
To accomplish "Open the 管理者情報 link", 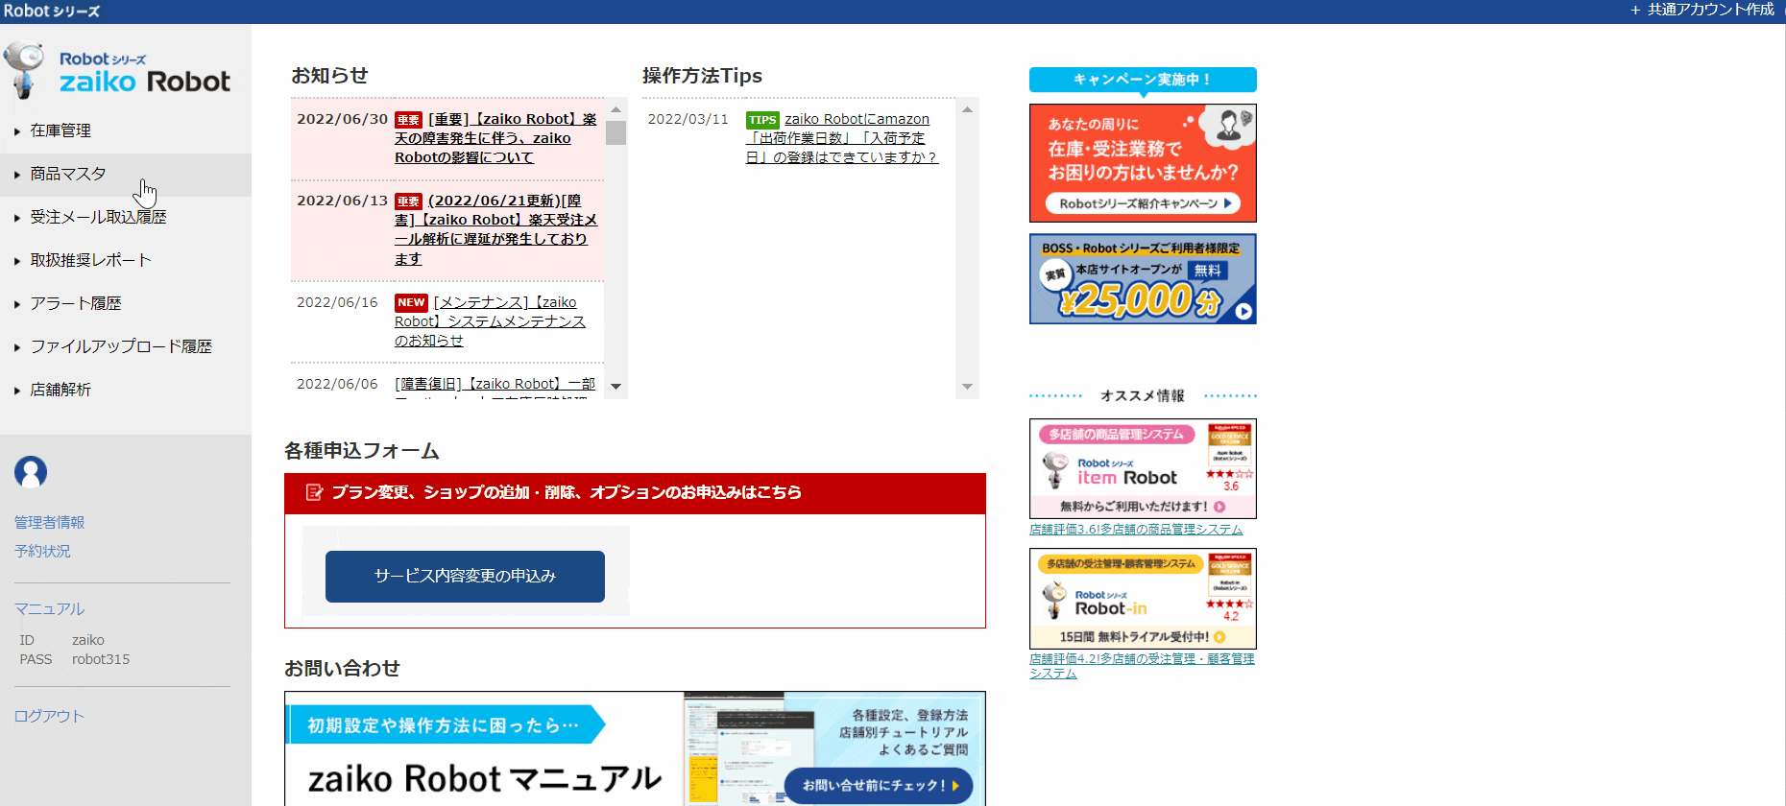I will point(49,522).
